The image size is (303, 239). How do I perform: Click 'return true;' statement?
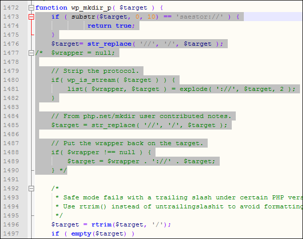pyautogui.click(x=111, y=26)
